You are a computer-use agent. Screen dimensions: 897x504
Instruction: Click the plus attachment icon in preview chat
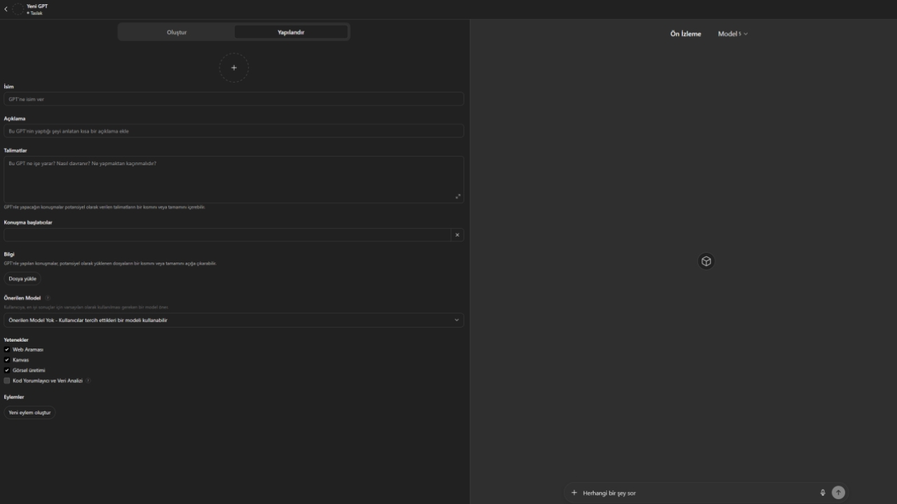point(575,493)
